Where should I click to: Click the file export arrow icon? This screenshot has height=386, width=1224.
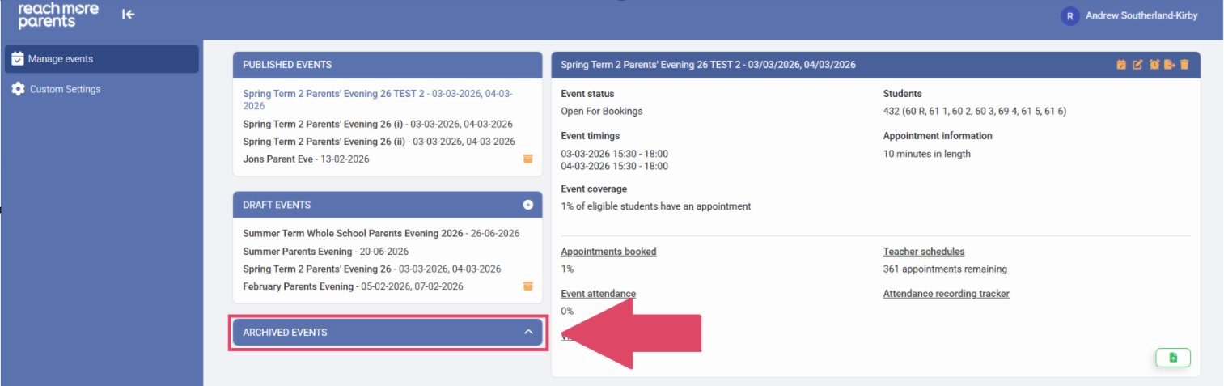pyautogui.click(x=1169, y=65)
